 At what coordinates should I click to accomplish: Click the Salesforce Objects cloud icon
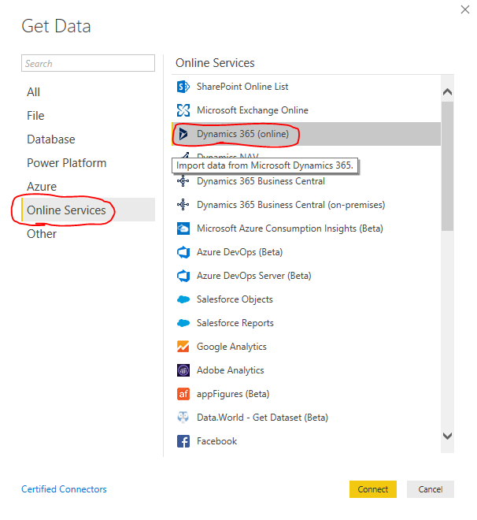[183, 299]
